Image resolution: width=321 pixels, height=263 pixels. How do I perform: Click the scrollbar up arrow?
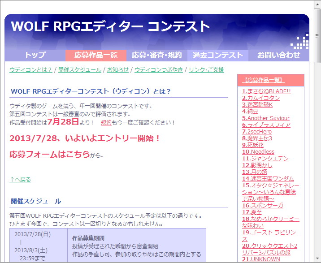pyautogui.click(x=317, y=4)
